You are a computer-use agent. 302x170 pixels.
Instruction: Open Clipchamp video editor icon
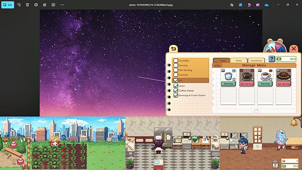[258, 5]
